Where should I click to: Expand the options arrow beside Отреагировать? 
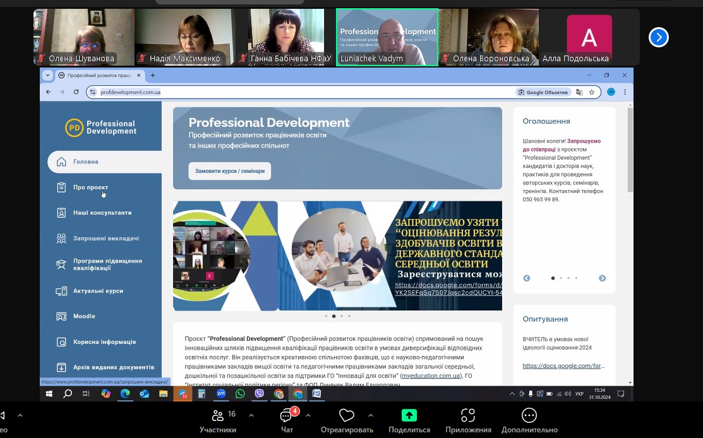[371, 416]
